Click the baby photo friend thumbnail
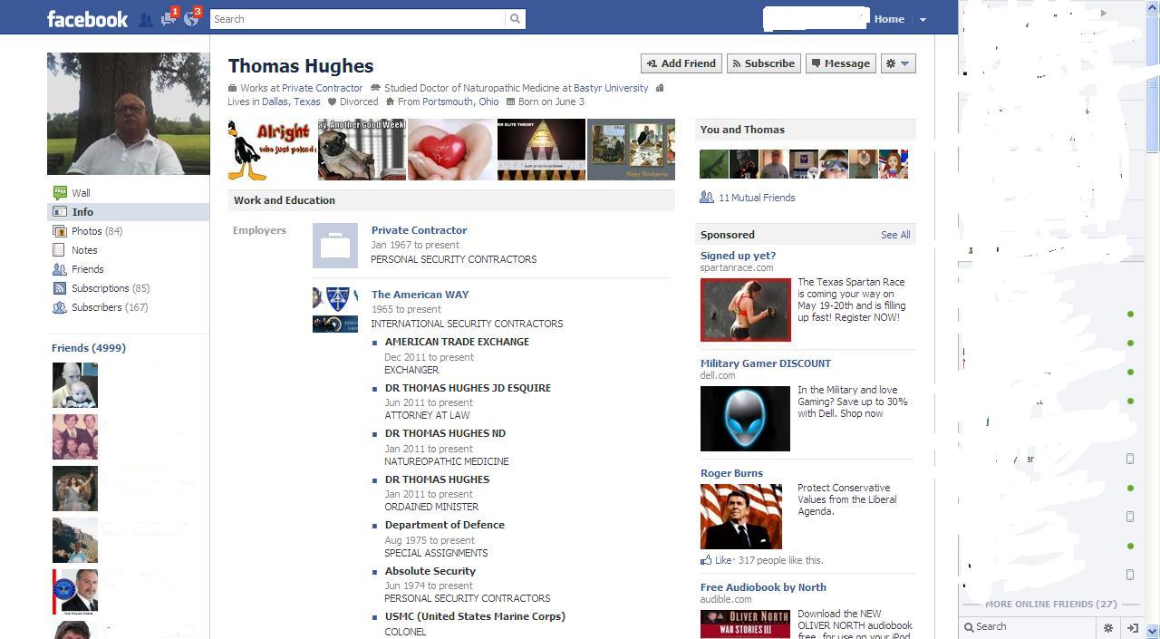The width and height of the screenshot is (1160, 639). tap(75, 385)
